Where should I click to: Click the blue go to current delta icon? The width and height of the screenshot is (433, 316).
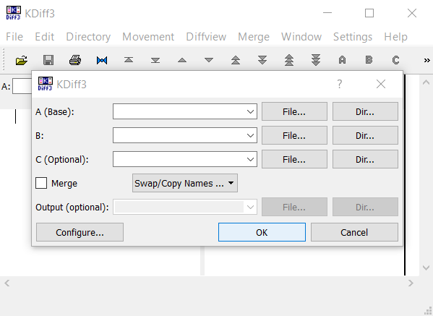[x=102, y=60]
